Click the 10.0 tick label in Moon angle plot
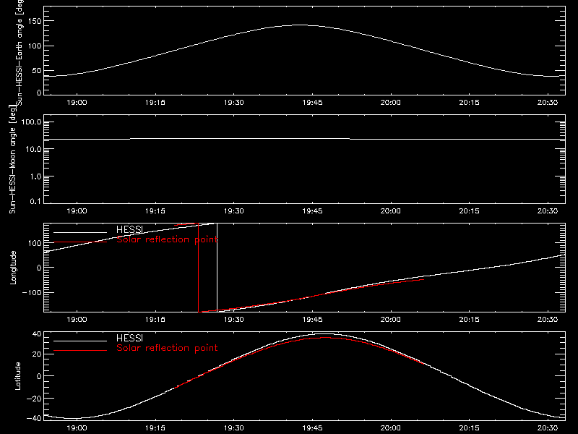 click(x=34, y=150)
